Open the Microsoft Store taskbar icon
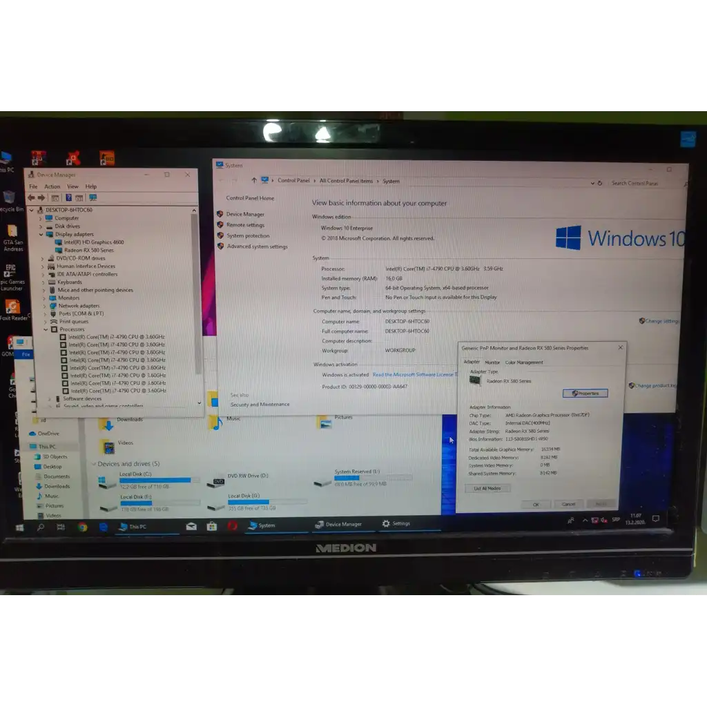Image resolution: width=707 pixels, height=707 pixels. (212, 526)
